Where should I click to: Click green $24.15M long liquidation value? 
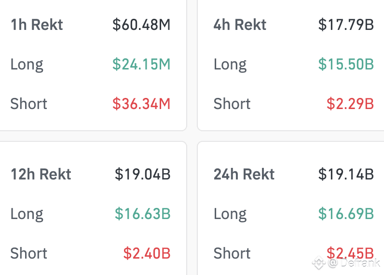141,64
